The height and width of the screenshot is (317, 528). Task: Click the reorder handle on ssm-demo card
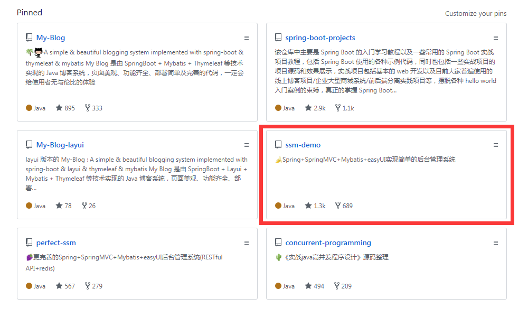[x=495, y=145]
